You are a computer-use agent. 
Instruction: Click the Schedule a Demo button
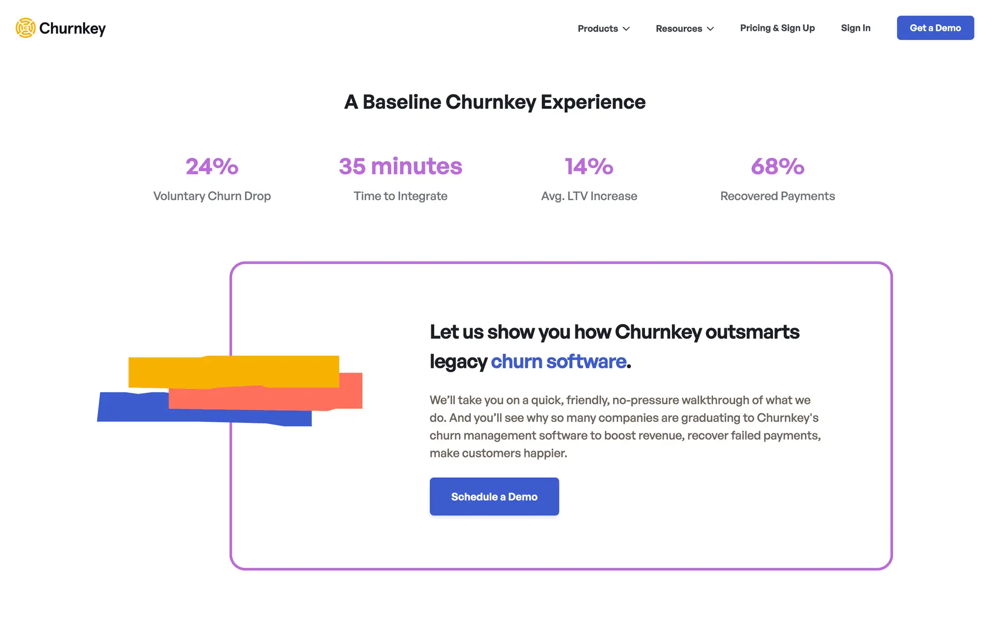point(494,496)
